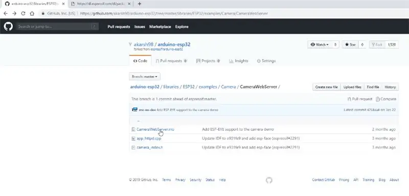Open commit History button
The height and width of the screenshot is (196, 409).
390,87
